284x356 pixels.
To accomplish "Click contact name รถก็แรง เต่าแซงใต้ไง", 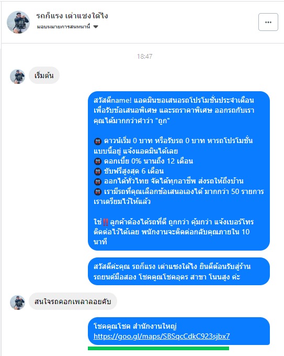I will point(72,16).
